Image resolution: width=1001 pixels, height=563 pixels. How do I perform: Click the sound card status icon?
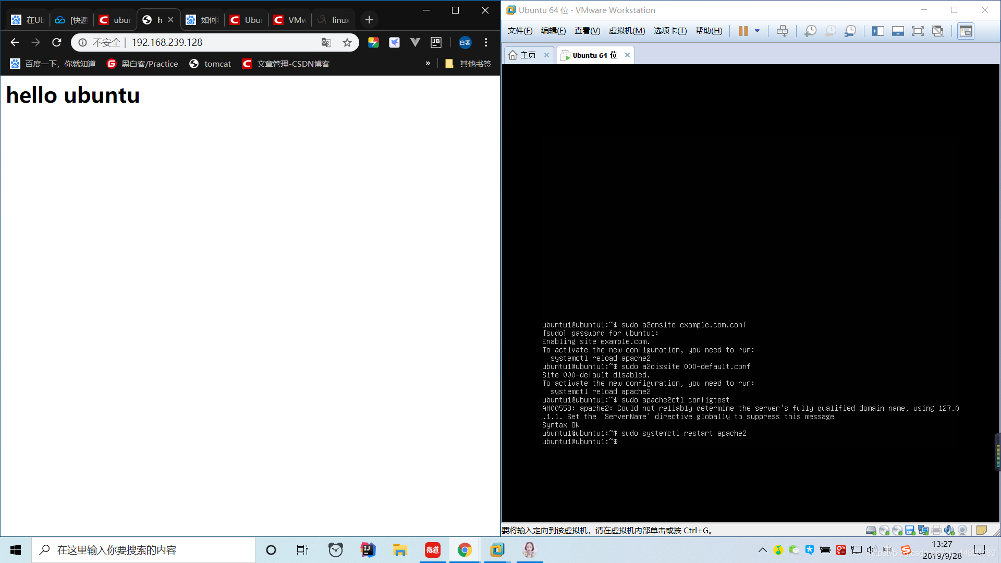(x=949, y=530)
